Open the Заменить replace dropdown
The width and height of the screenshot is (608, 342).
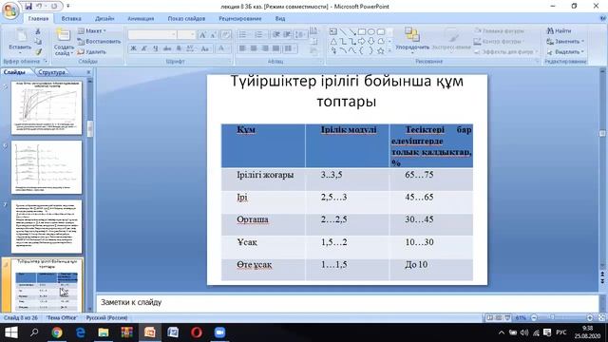pos(565,42)
